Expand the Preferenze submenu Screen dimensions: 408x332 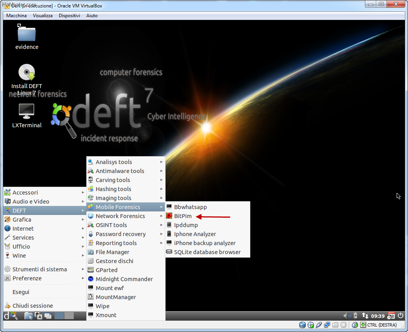pyautogui.click(x=45, y=278)
